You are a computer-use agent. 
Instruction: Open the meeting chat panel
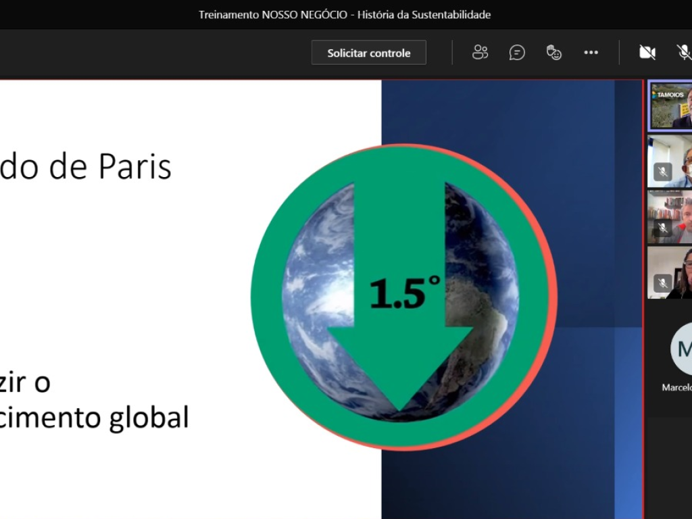coord(517,53)
